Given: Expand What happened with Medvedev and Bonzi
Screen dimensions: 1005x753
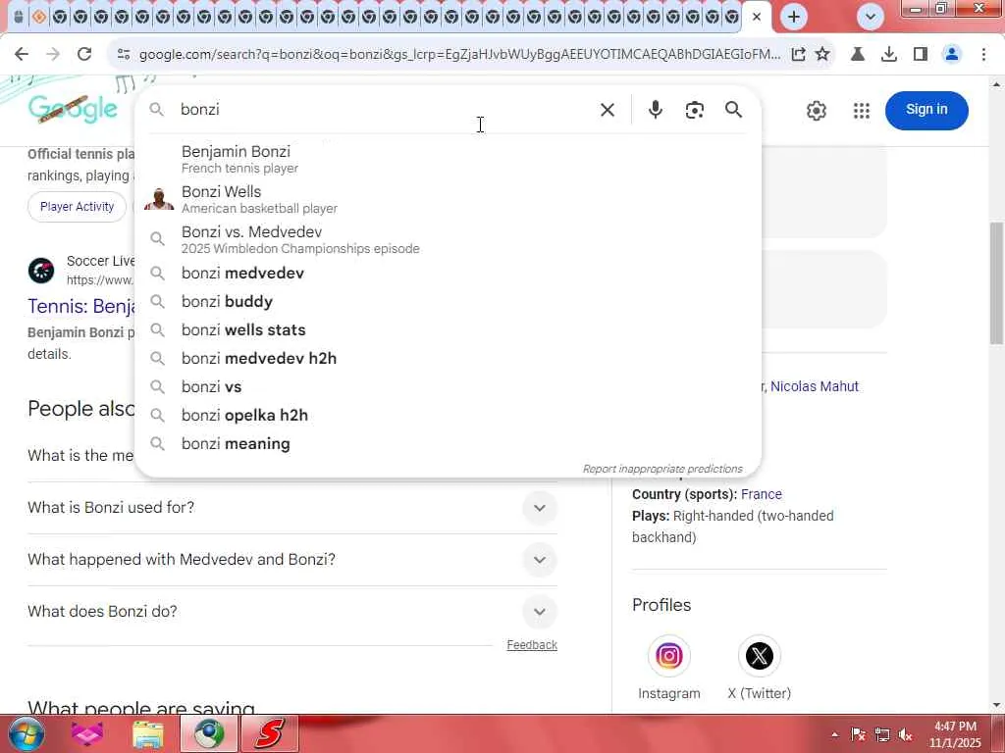Looking at the screenshot, I should pyautogui.click(x=292, y=560).
